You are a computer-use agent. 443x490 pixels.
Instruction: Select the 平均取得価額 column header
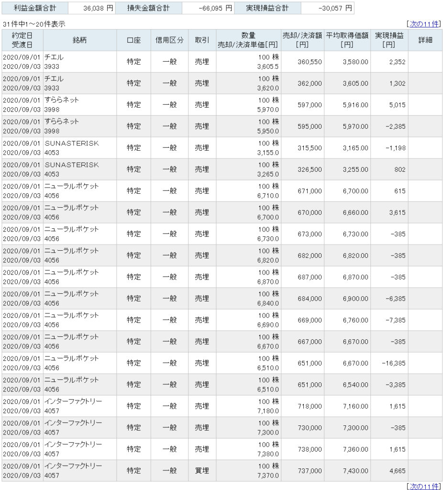[347, 40]
